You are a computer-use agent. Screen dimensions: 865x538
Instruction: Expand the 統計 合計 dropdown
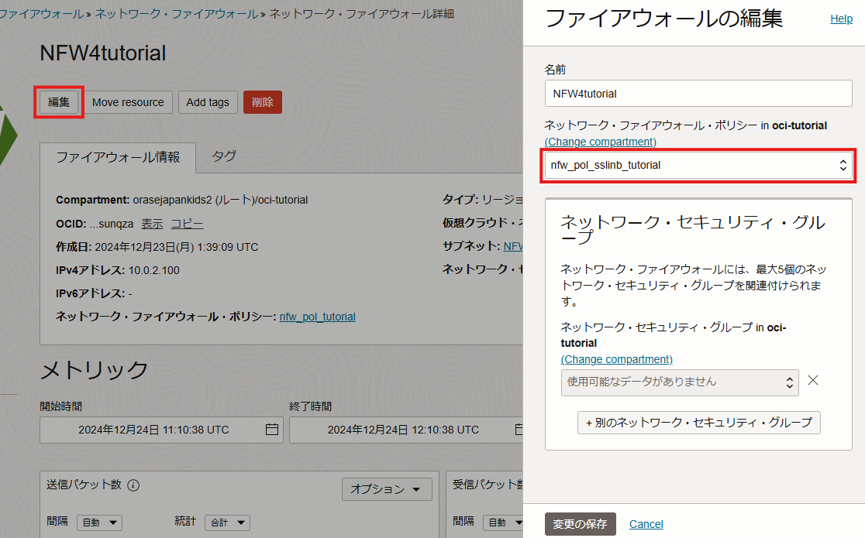pos(227,523)
